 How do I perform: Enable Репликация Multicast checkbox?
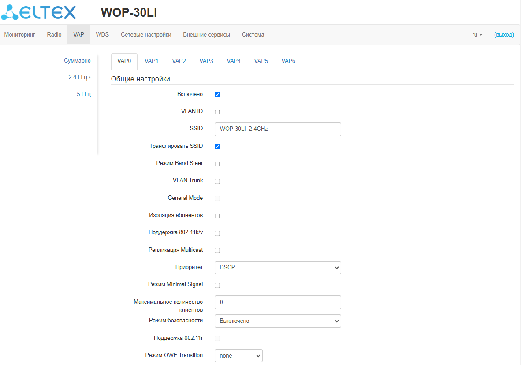217,251
